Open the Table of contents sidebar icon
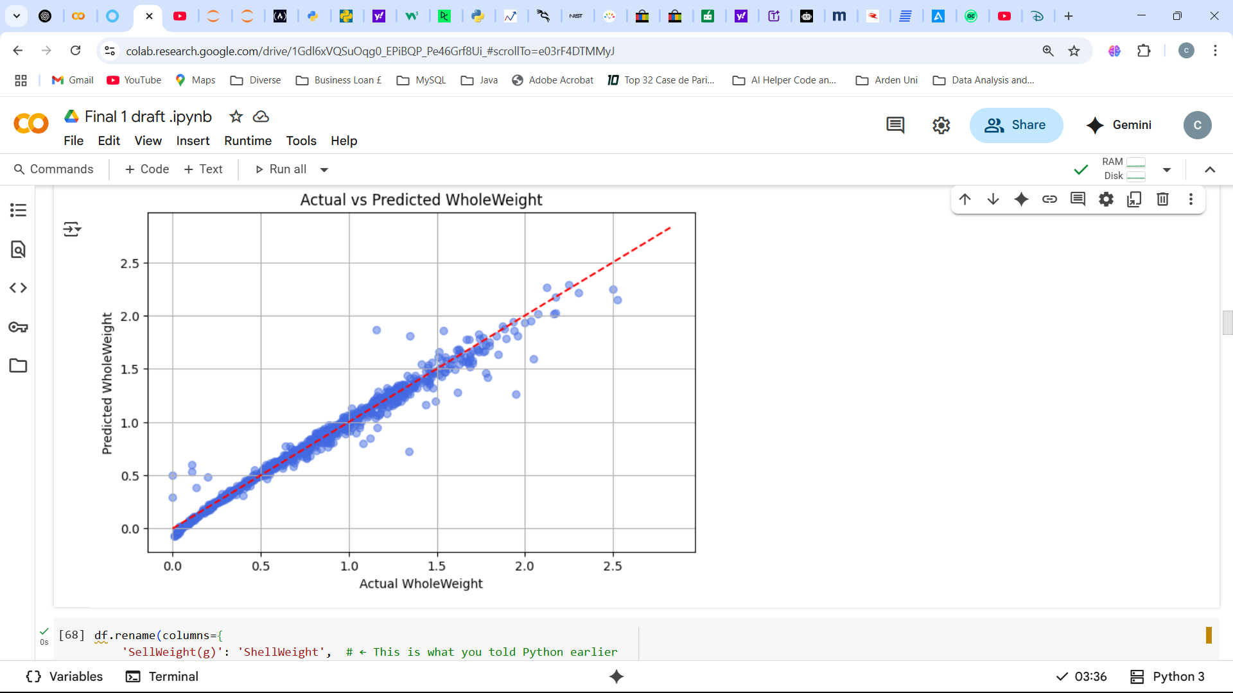The width and height of the screenshot is (1233, 693). click(18, 210)
